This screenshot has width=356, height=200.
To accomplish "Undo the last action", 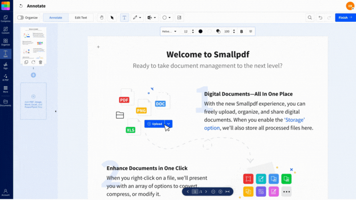I will 320,18.
